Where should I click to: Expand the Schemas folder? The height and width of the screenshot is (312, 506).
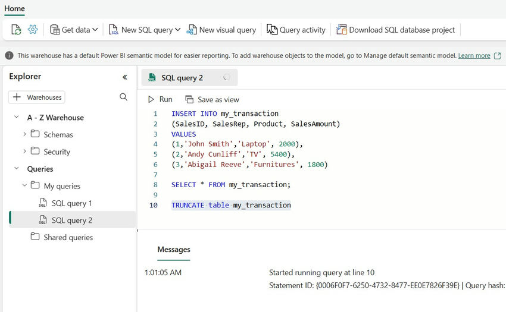point(24,134)
